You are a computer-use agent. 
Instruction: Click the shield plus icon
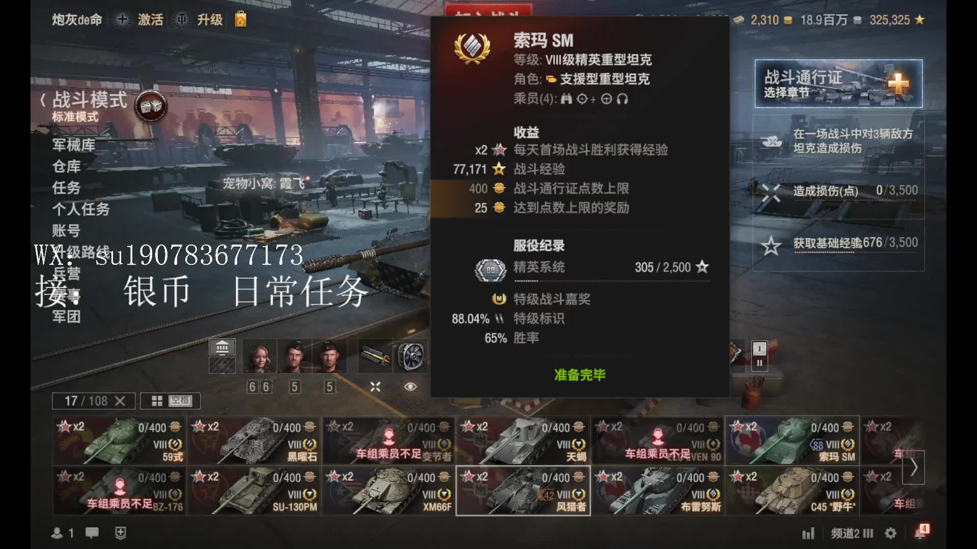pyautogui.click(x=121, y=533)
